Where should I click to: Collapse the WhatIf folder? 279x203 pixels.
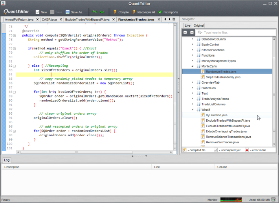(192, 110)
